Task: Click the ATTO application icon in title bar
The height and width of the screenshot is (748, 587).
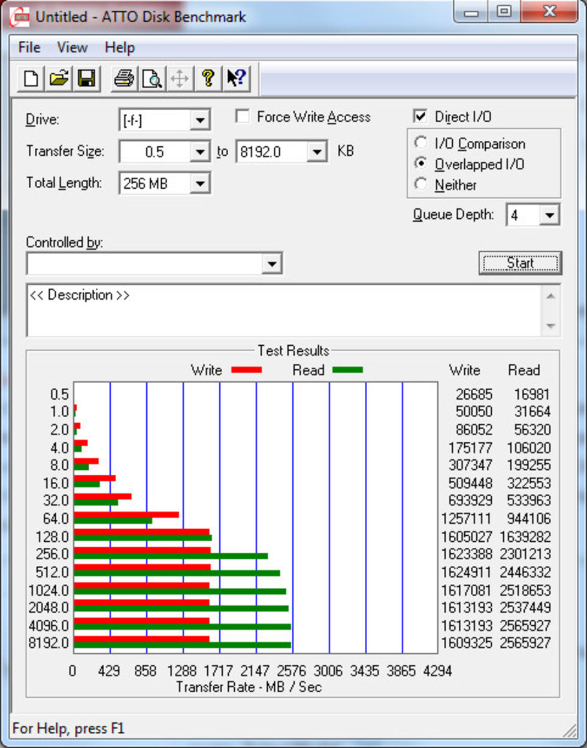Action: (20, 17)
